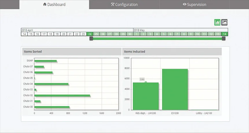Select May 10 on the timeline
The width and height of the screenshot is (249, 133).
click(198, 34)
